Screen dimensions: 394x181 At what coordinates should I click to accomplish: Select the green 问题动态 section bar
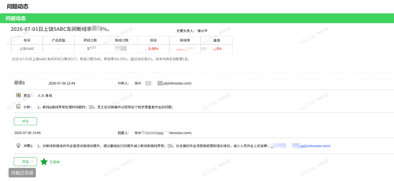click(x=197, y=18)
